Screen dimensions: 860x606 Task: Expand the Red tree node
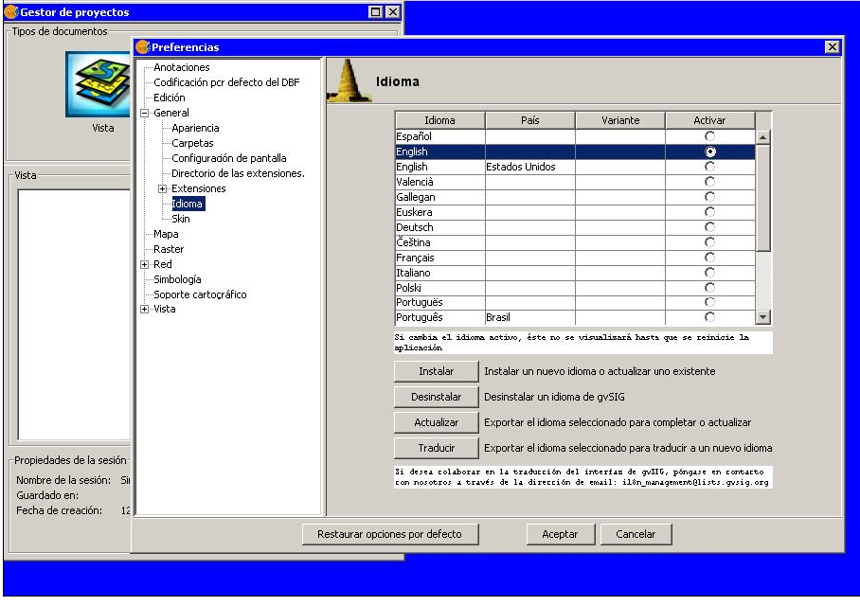click(x=145, y=264)
